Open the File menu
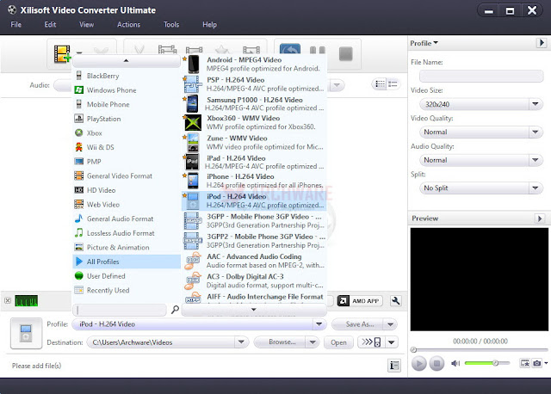 pyautogui.click(x=16, y=25)
